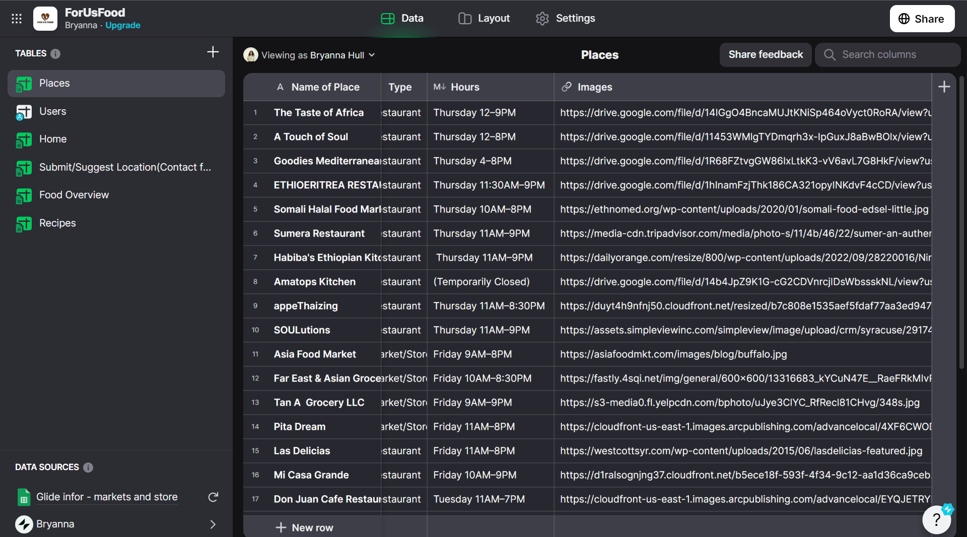Add a new table with plus icon
Image resolution: width=967 pixels, height=537 pixels.
213,52
